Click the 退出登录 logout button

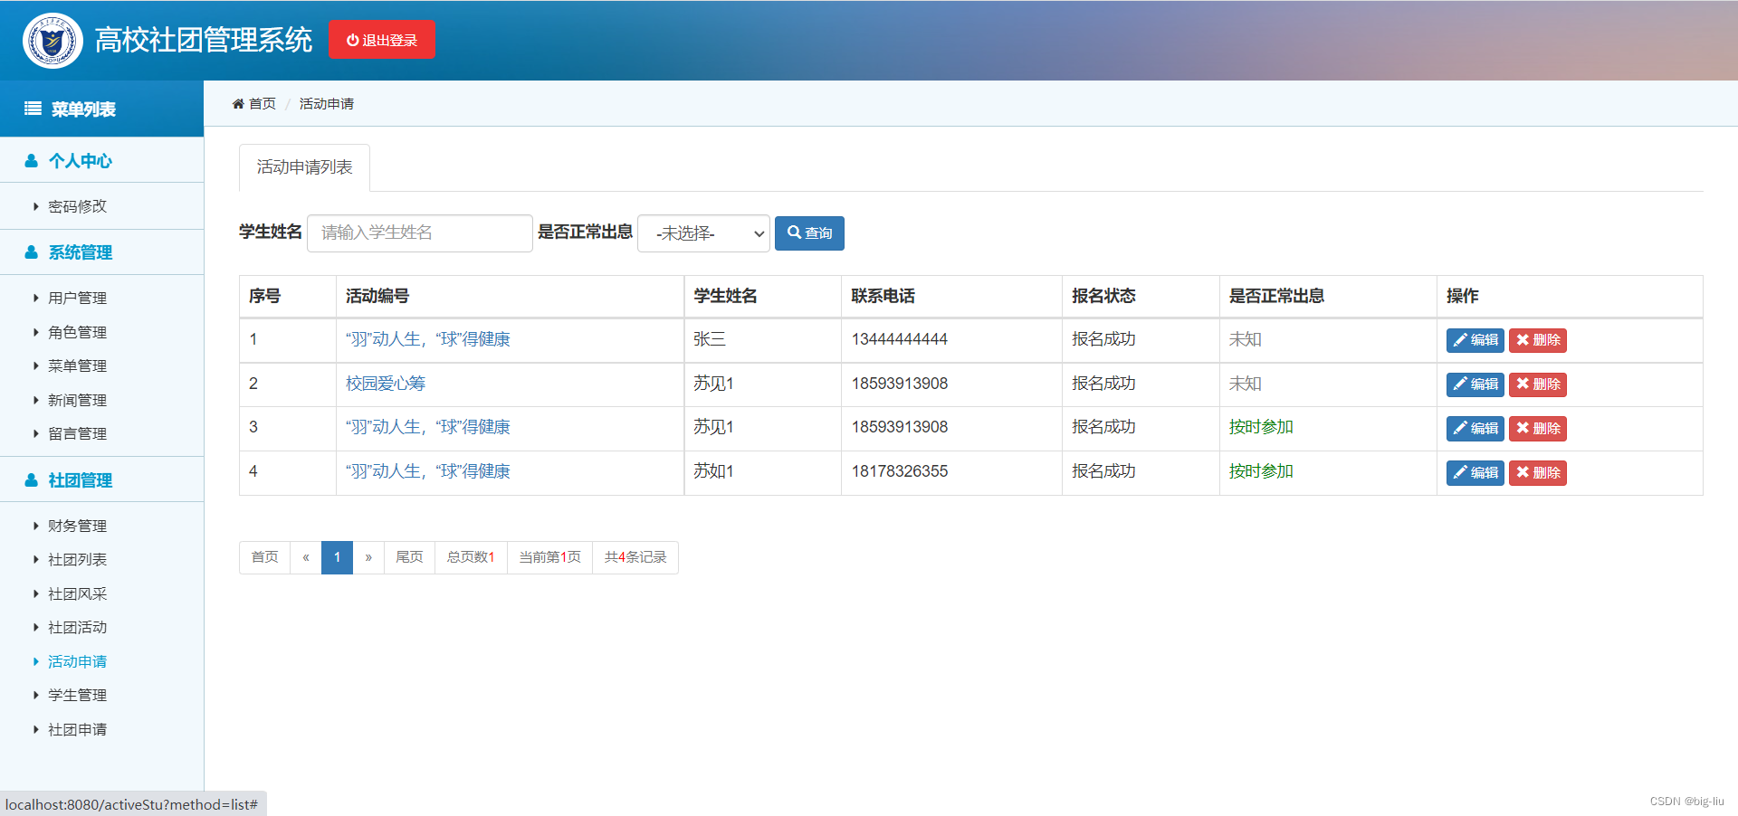382,40
